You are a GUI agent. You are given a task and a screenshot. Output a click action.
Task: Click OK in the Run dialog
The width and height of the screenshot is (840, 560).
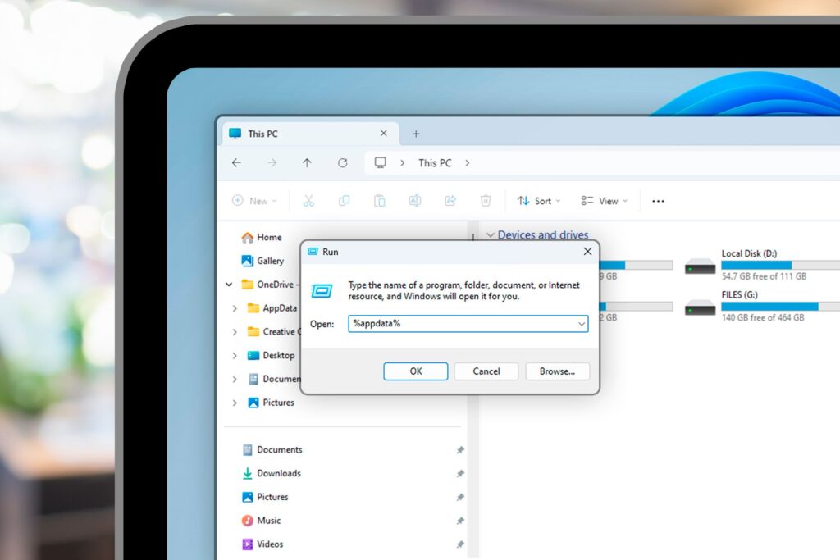click(415, 371)
